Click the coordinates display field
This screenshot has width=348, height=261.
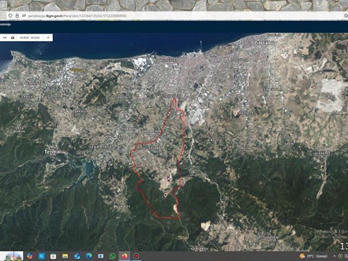[29, 38]
